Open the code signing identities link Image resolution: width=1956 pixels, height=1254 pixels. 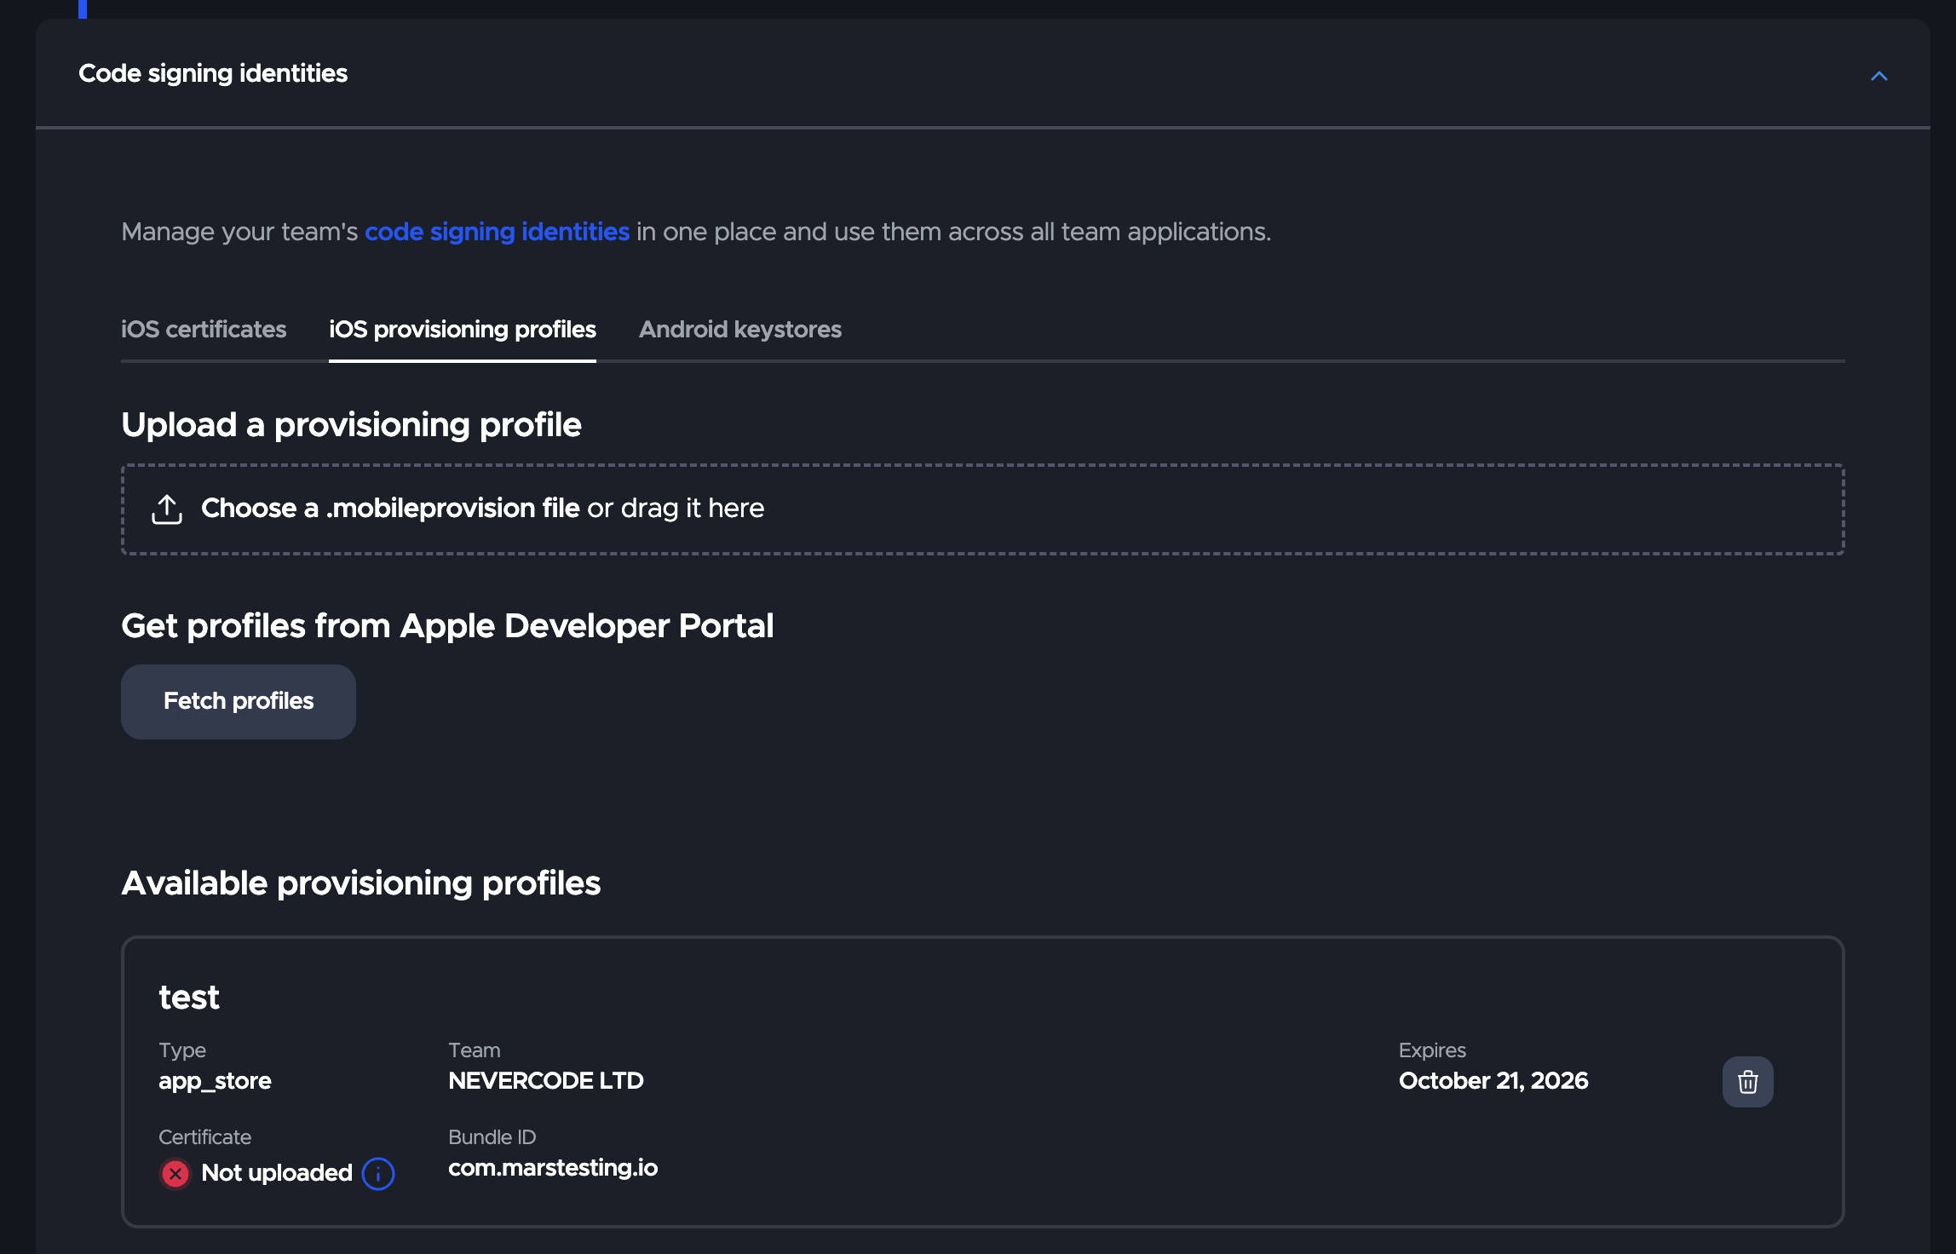(x=497, y=232)
